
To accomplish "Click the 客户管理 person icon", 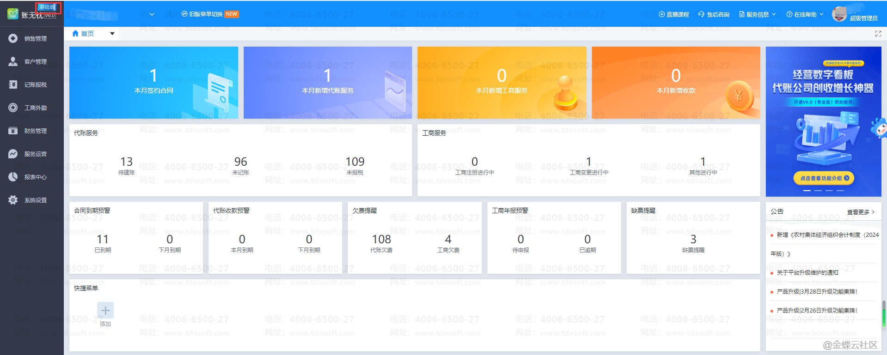I will [x=13, y=61].
